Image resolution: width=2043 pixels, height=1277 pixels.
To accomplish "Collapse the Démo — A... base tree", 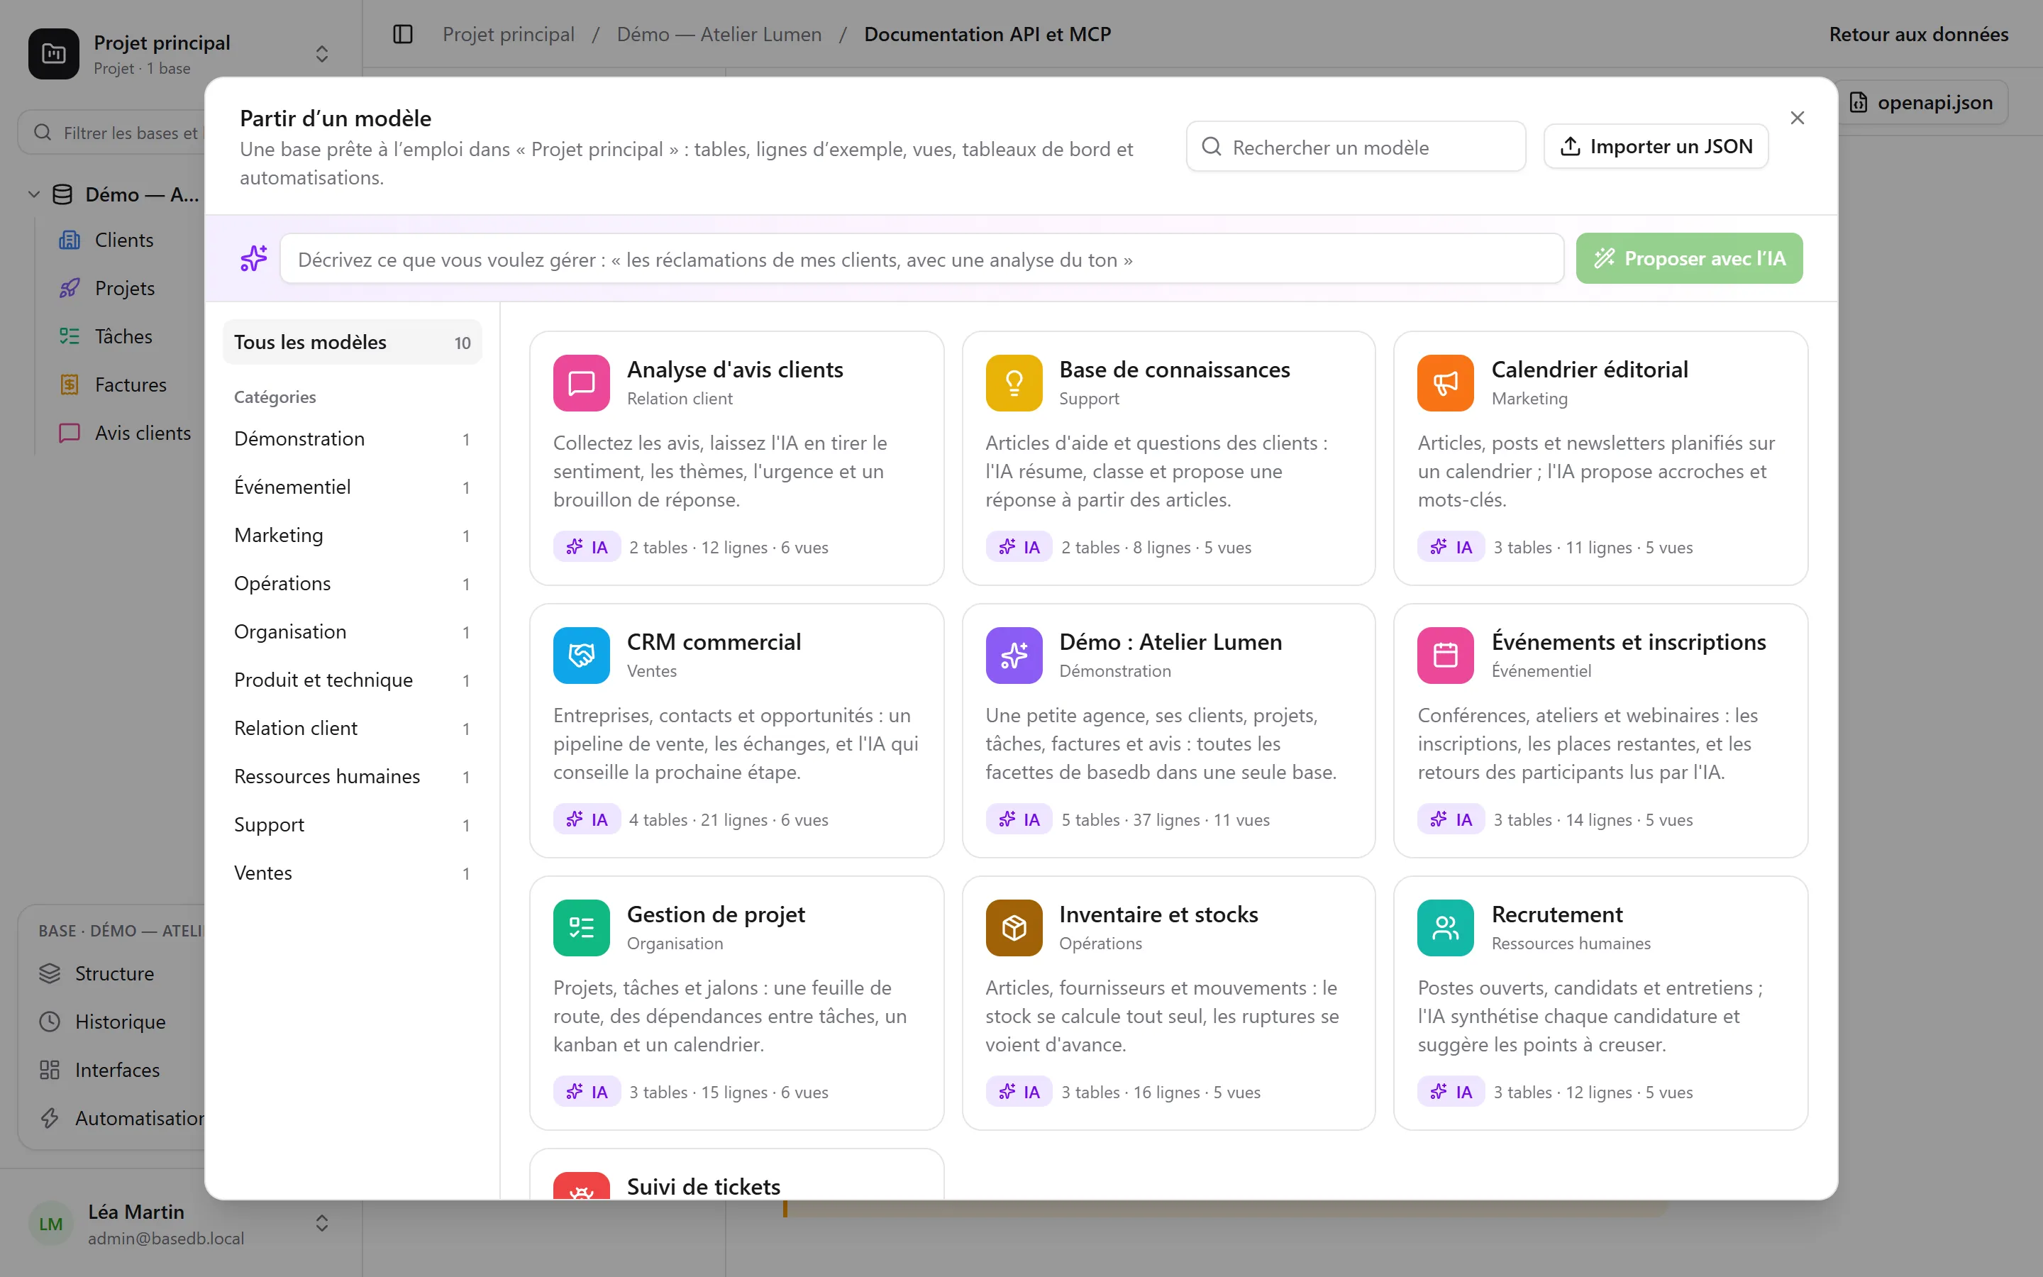I will [x=34, y=194].
